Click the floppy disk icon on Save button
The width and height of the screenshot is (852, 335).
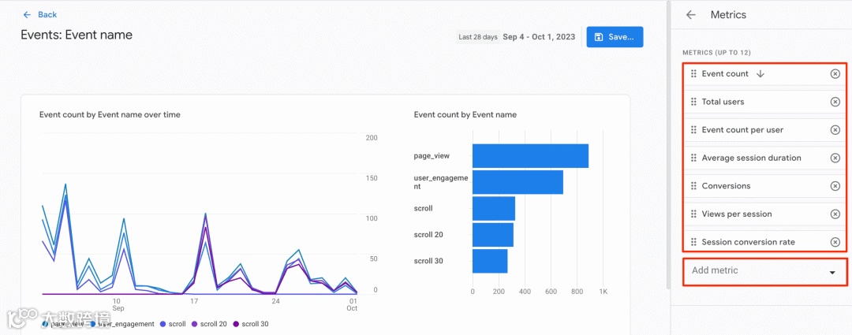click(599, 37)
